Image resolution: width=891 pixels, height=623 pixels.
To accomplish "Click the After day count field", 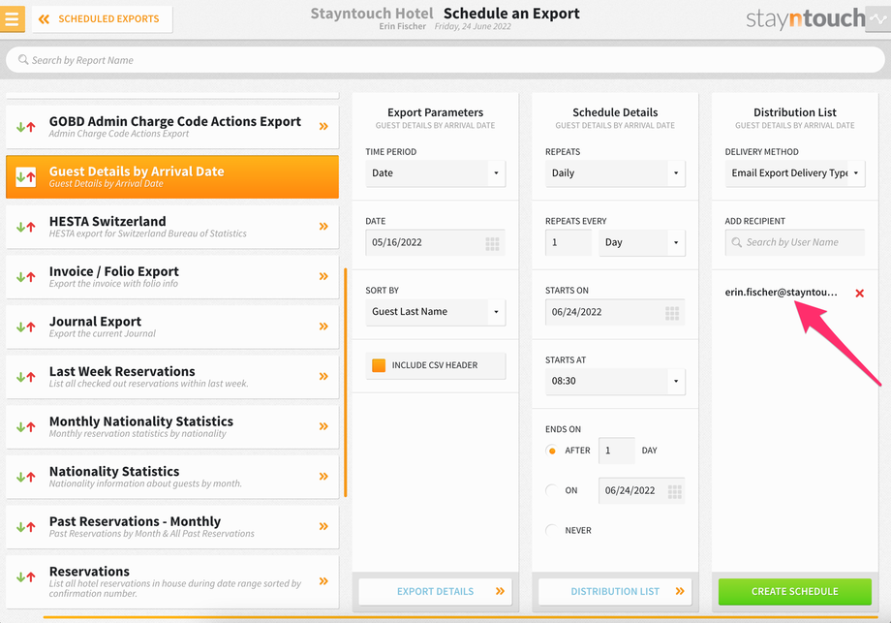I will [x=617, y=451].
